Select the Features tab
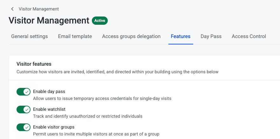Image resolution: width=280 pixels, height=139 pixels. (x=181, y=36)
